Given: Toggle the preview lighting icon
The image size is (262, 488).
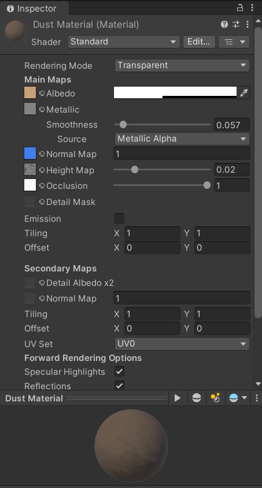Looking at the screenshot, I should coord(215,398).
